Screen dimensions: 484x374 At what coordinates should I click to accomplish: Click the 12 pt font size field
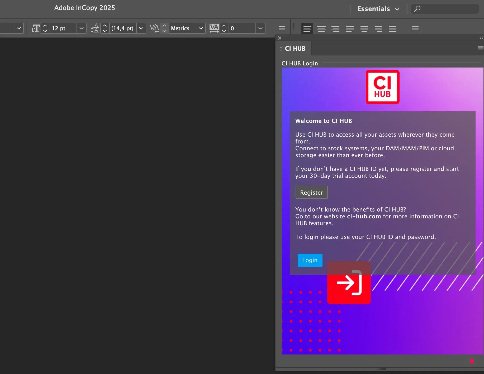click(x=63, y=28)
